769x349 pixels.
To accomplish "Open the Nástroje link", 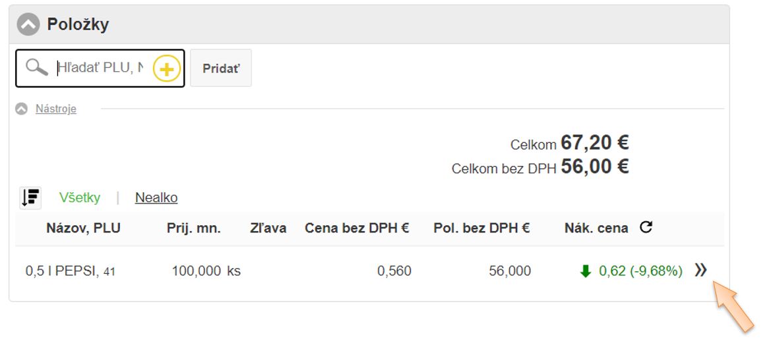I will [56, 109].
